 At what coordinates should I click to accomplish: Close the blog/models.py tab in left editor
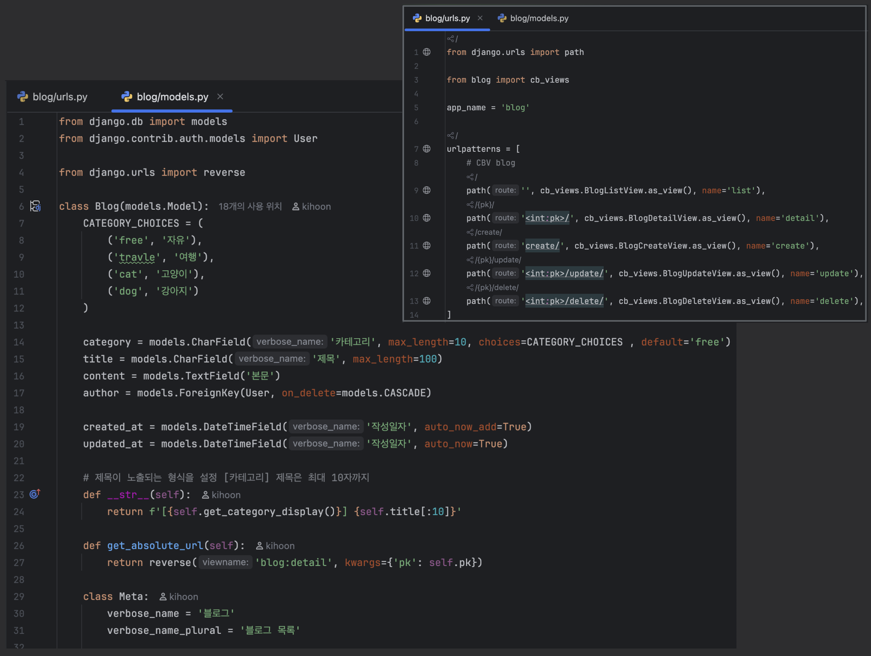220,96
